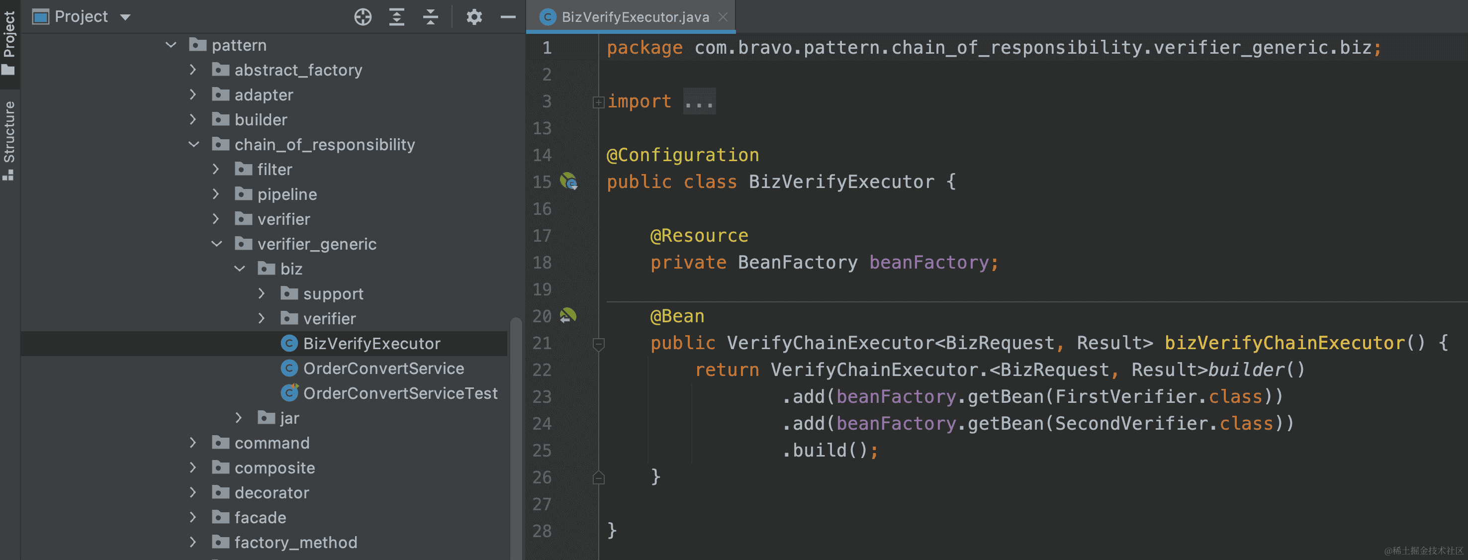Select the facade folder name
This screenshot has height=560, width=1468.
point(261,517)
